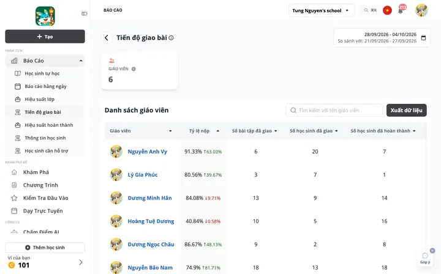Open teacher Lý Gia Phúc link
This screenshot has height=274, width=441.
143,175
